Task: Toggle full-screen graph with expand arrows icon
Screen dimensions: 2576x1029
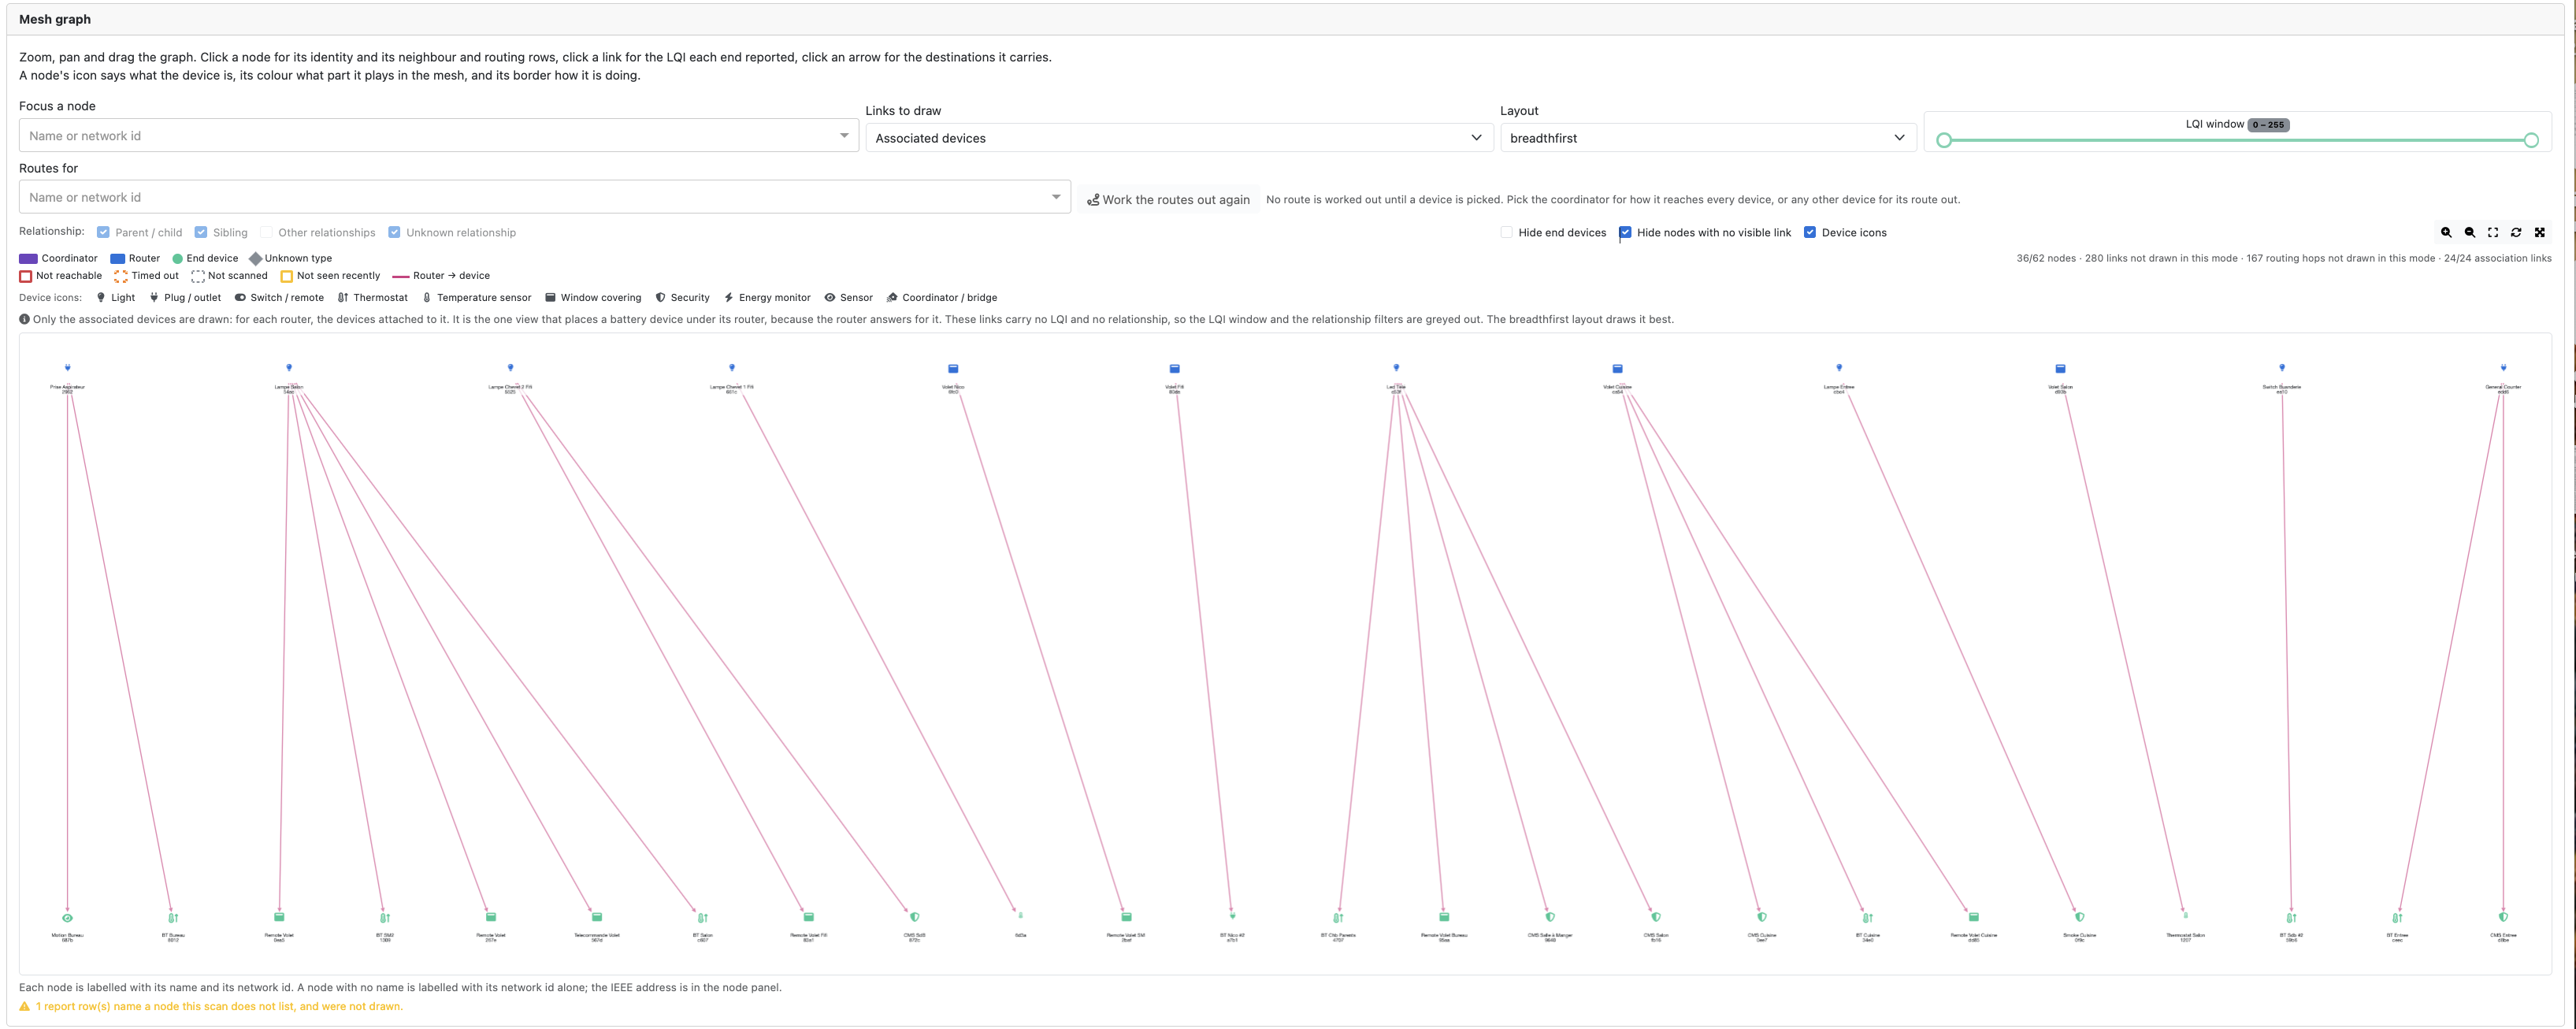Action: (2539, 232)
